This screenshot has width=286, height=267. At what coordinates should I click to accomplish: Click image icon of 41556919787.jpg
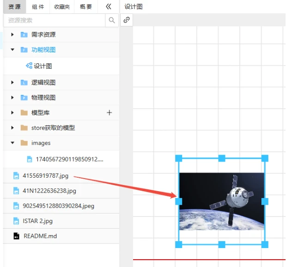(x=16, y=176)
